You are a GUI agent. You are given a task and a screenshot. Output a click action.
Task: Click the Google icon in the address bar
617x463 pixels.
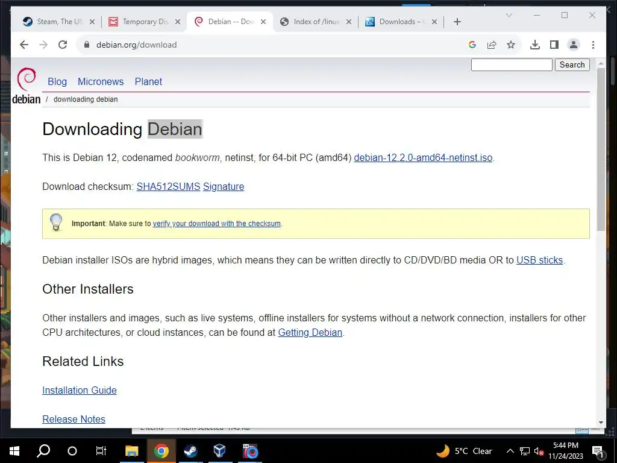tap(472, 45)
